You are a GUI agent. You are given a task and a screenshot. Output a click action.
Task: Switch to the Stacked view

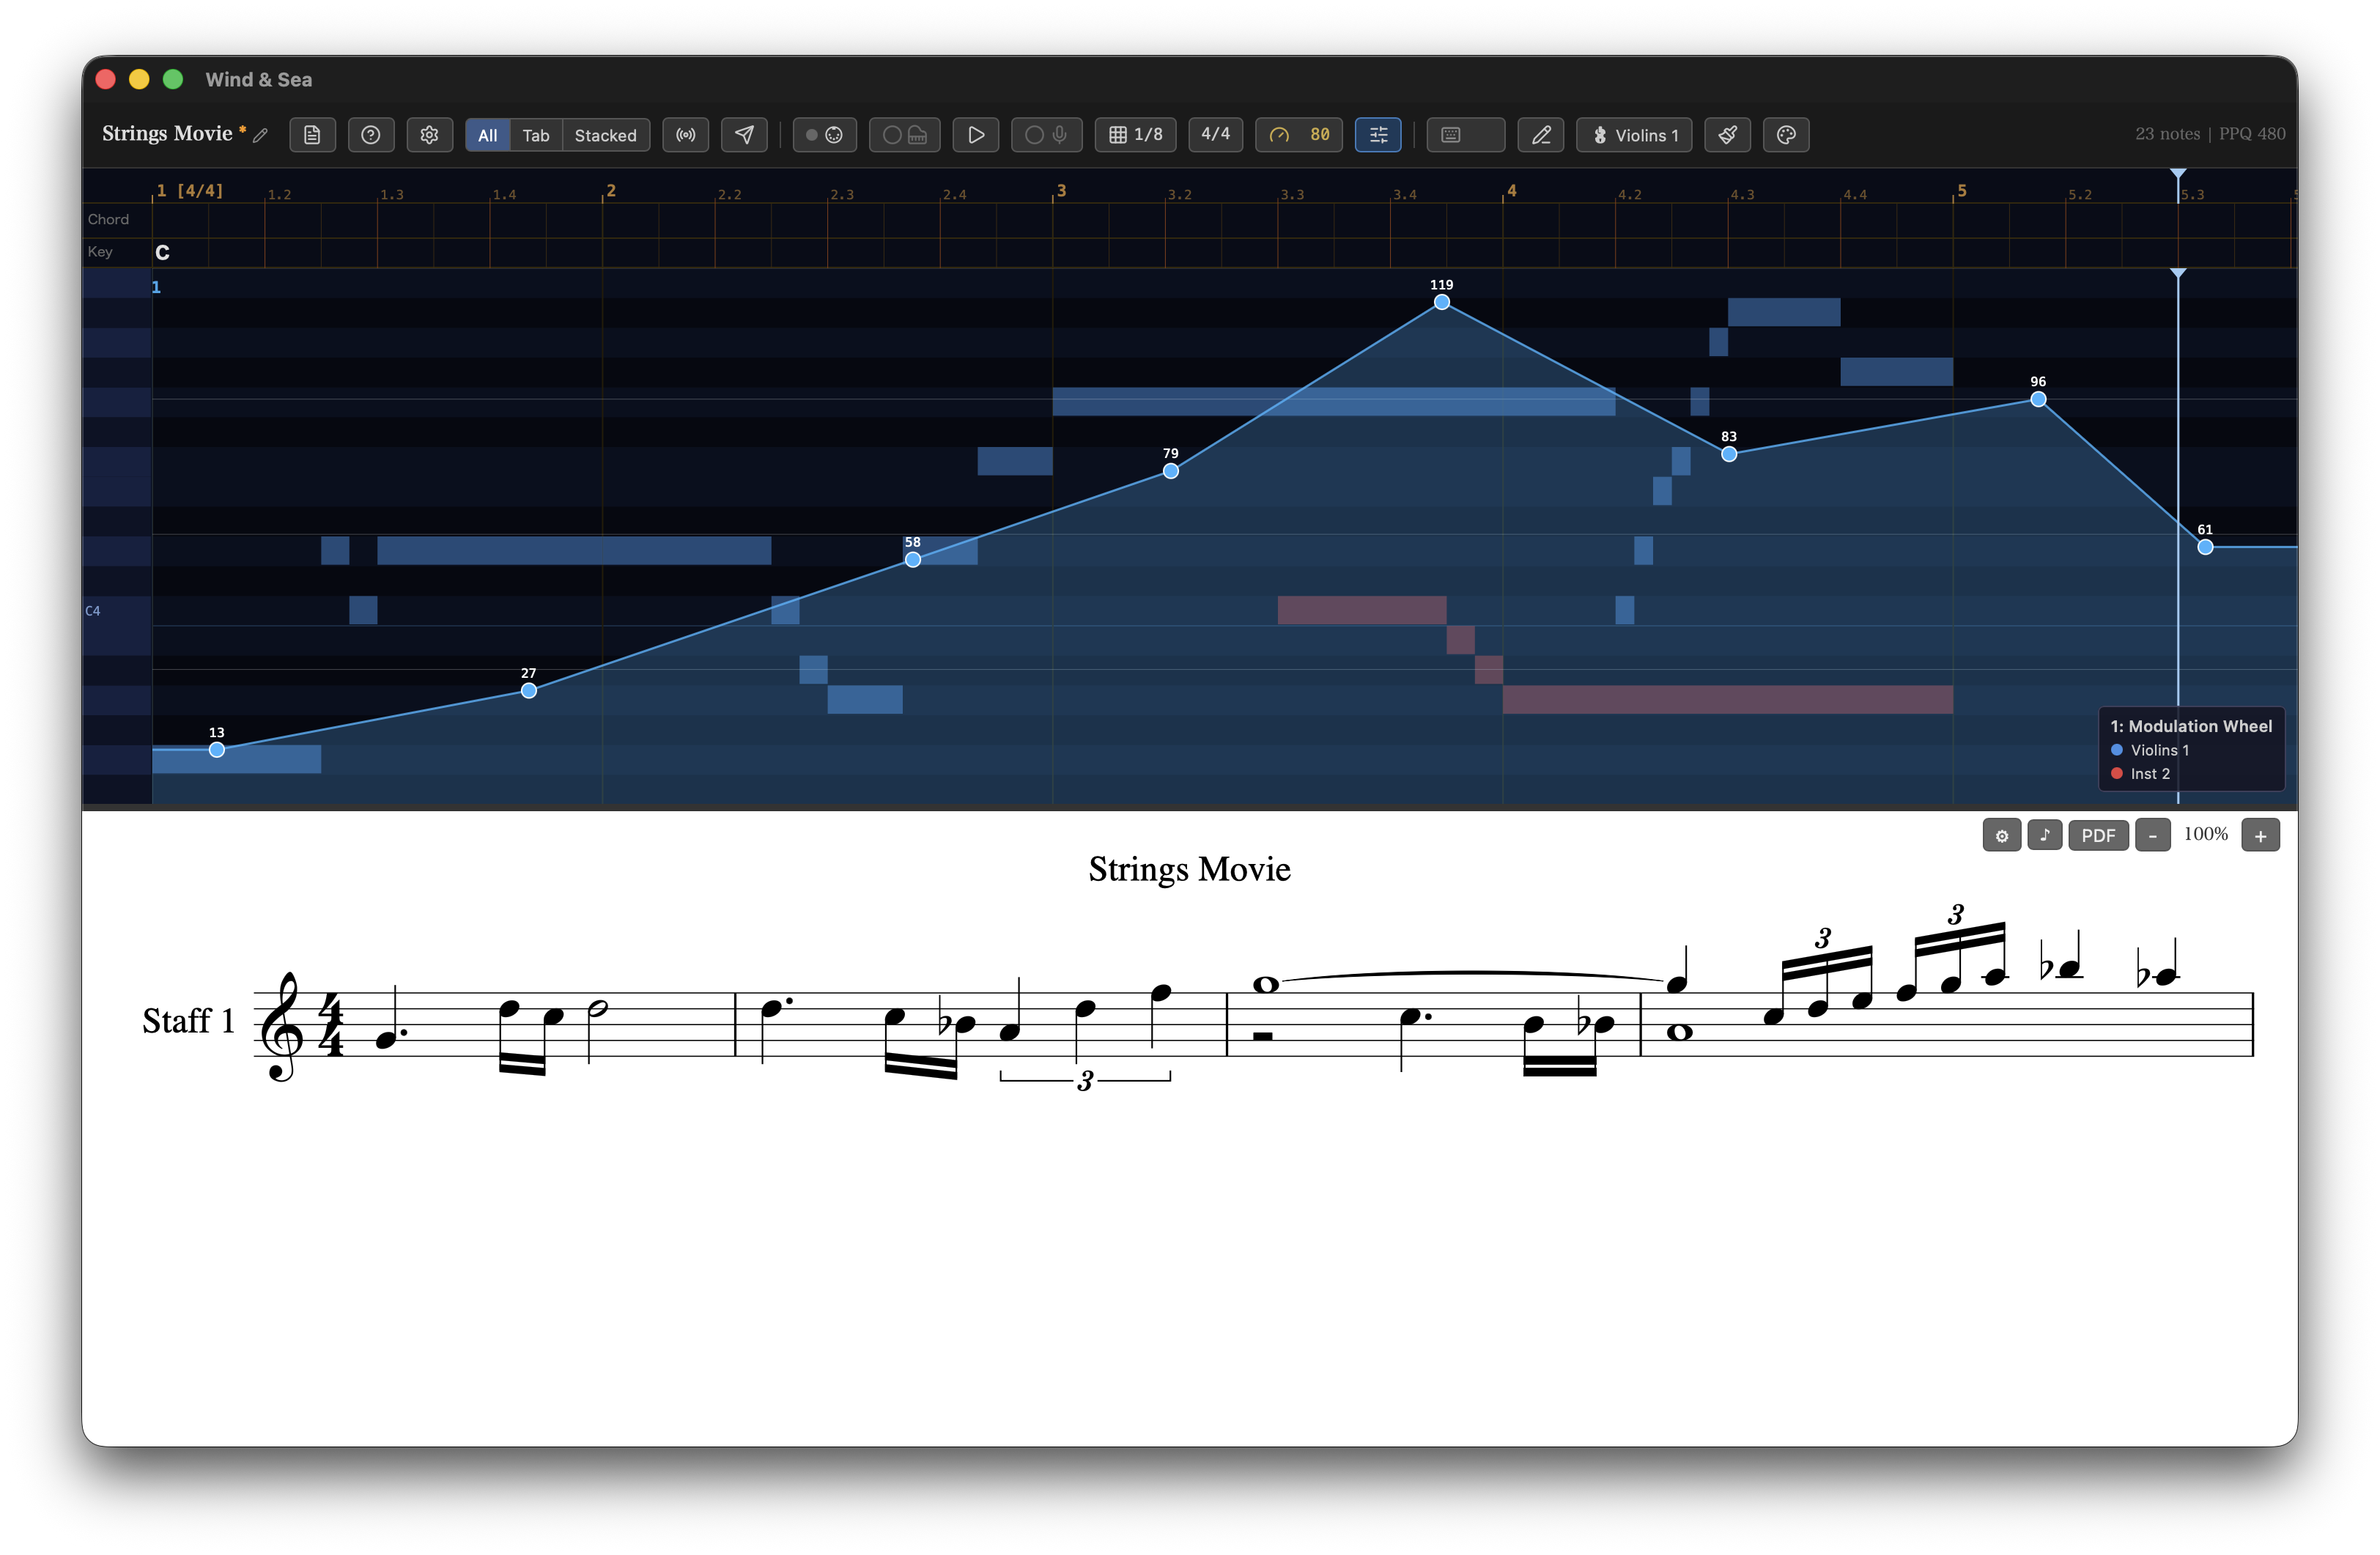(605, 135)
